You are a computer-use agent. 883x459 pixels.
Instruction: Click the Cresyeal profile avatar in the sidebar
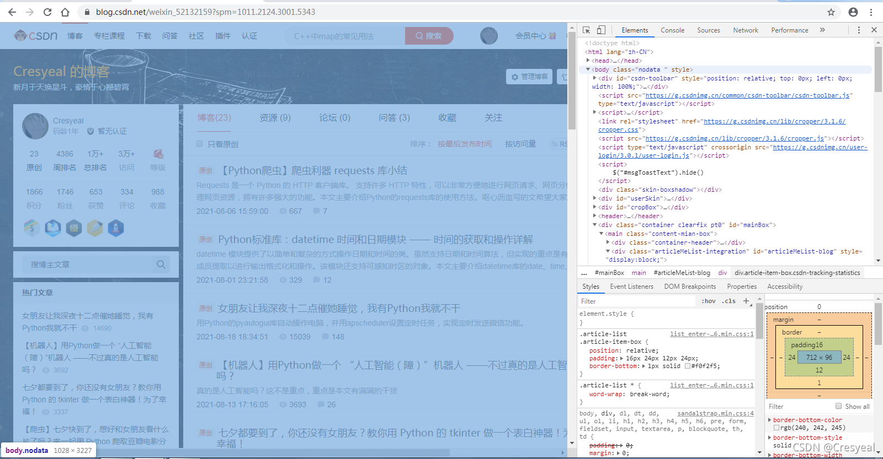pos(35,126)
